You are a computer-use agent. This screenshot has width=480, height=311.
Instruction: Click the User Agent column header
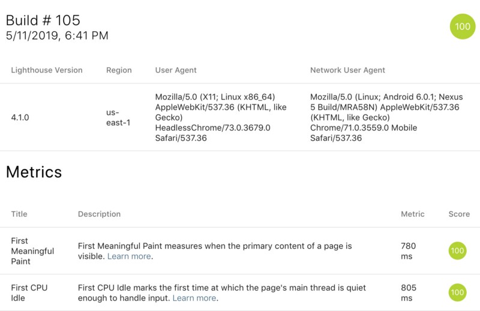pos(176,70)
